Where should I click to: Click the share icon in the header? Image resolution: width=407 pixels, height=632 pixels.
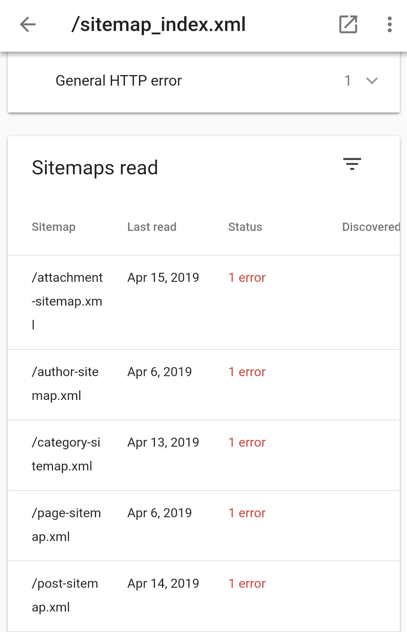tap(348, 25)
